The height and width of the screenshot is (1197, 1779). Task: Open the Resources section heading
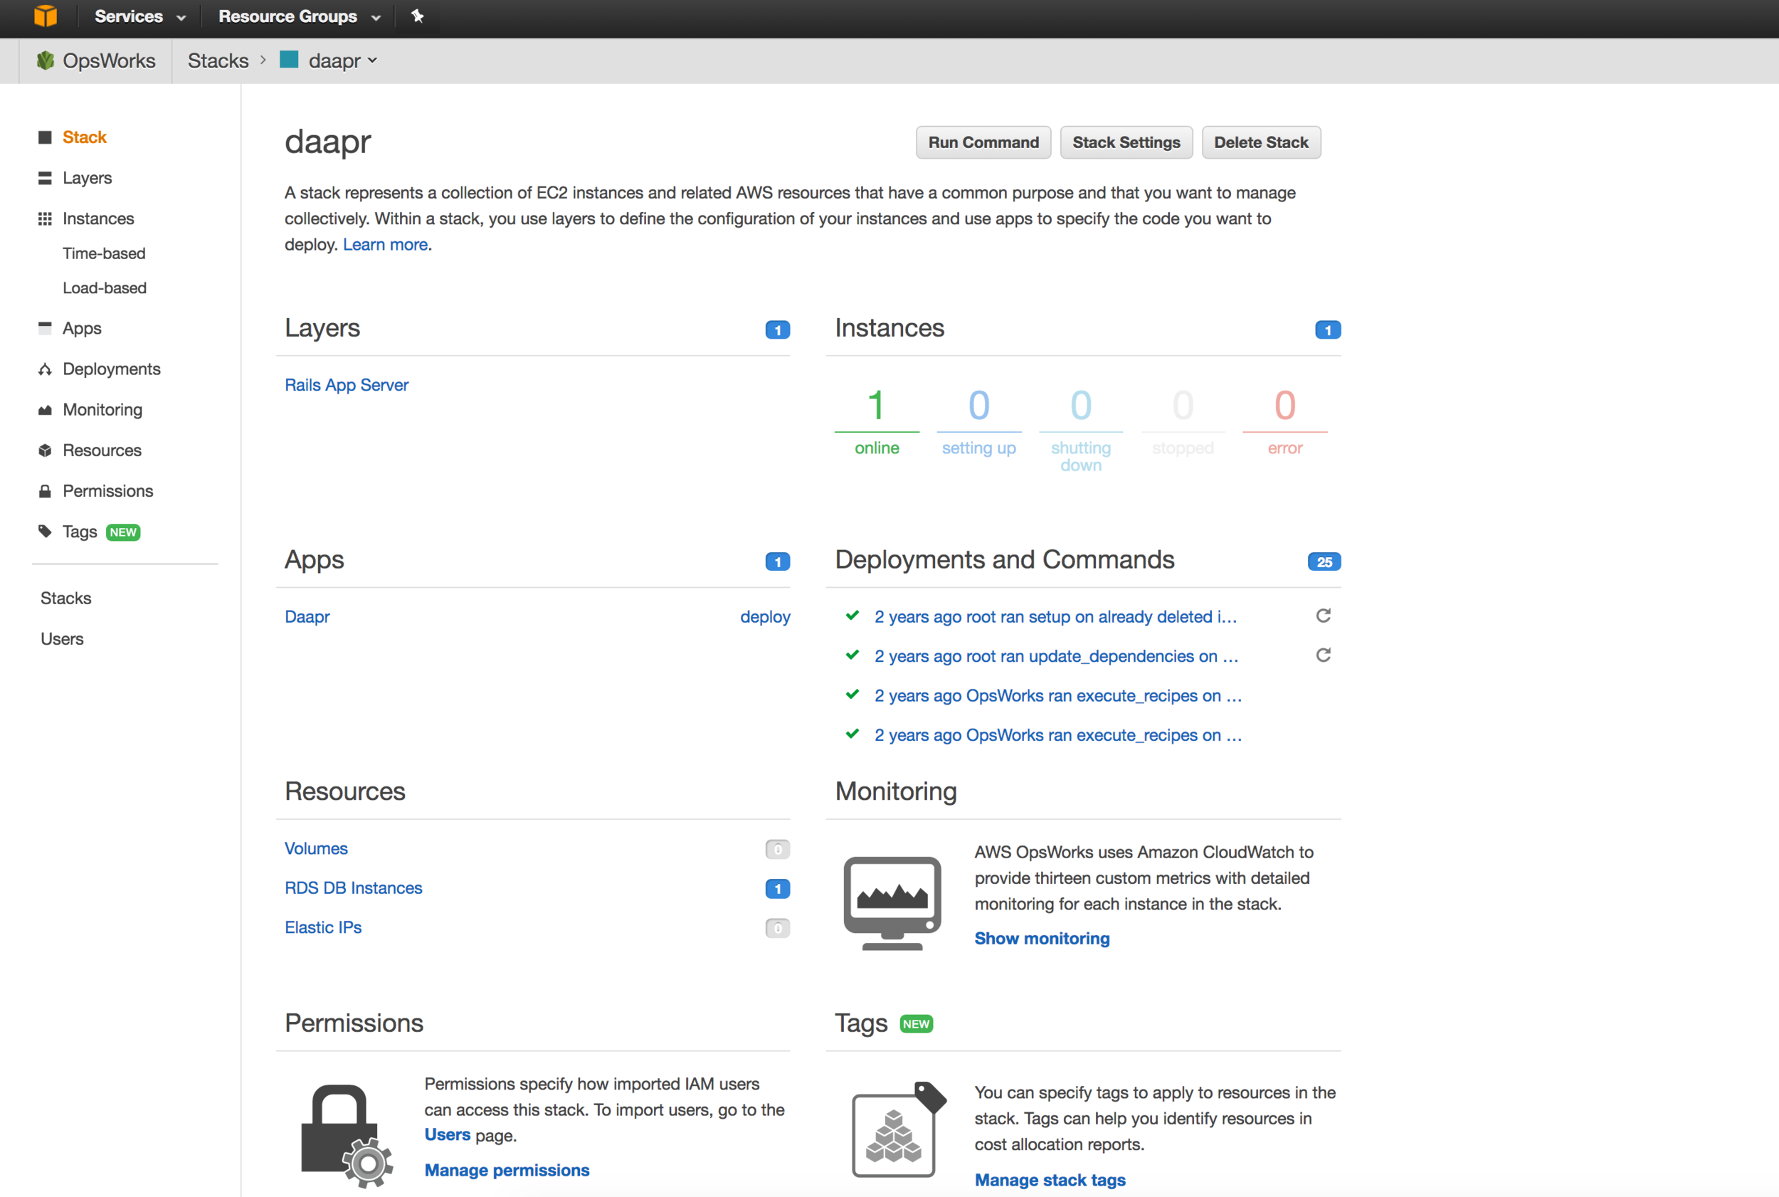pyautogui.click(x=345, y=791)
